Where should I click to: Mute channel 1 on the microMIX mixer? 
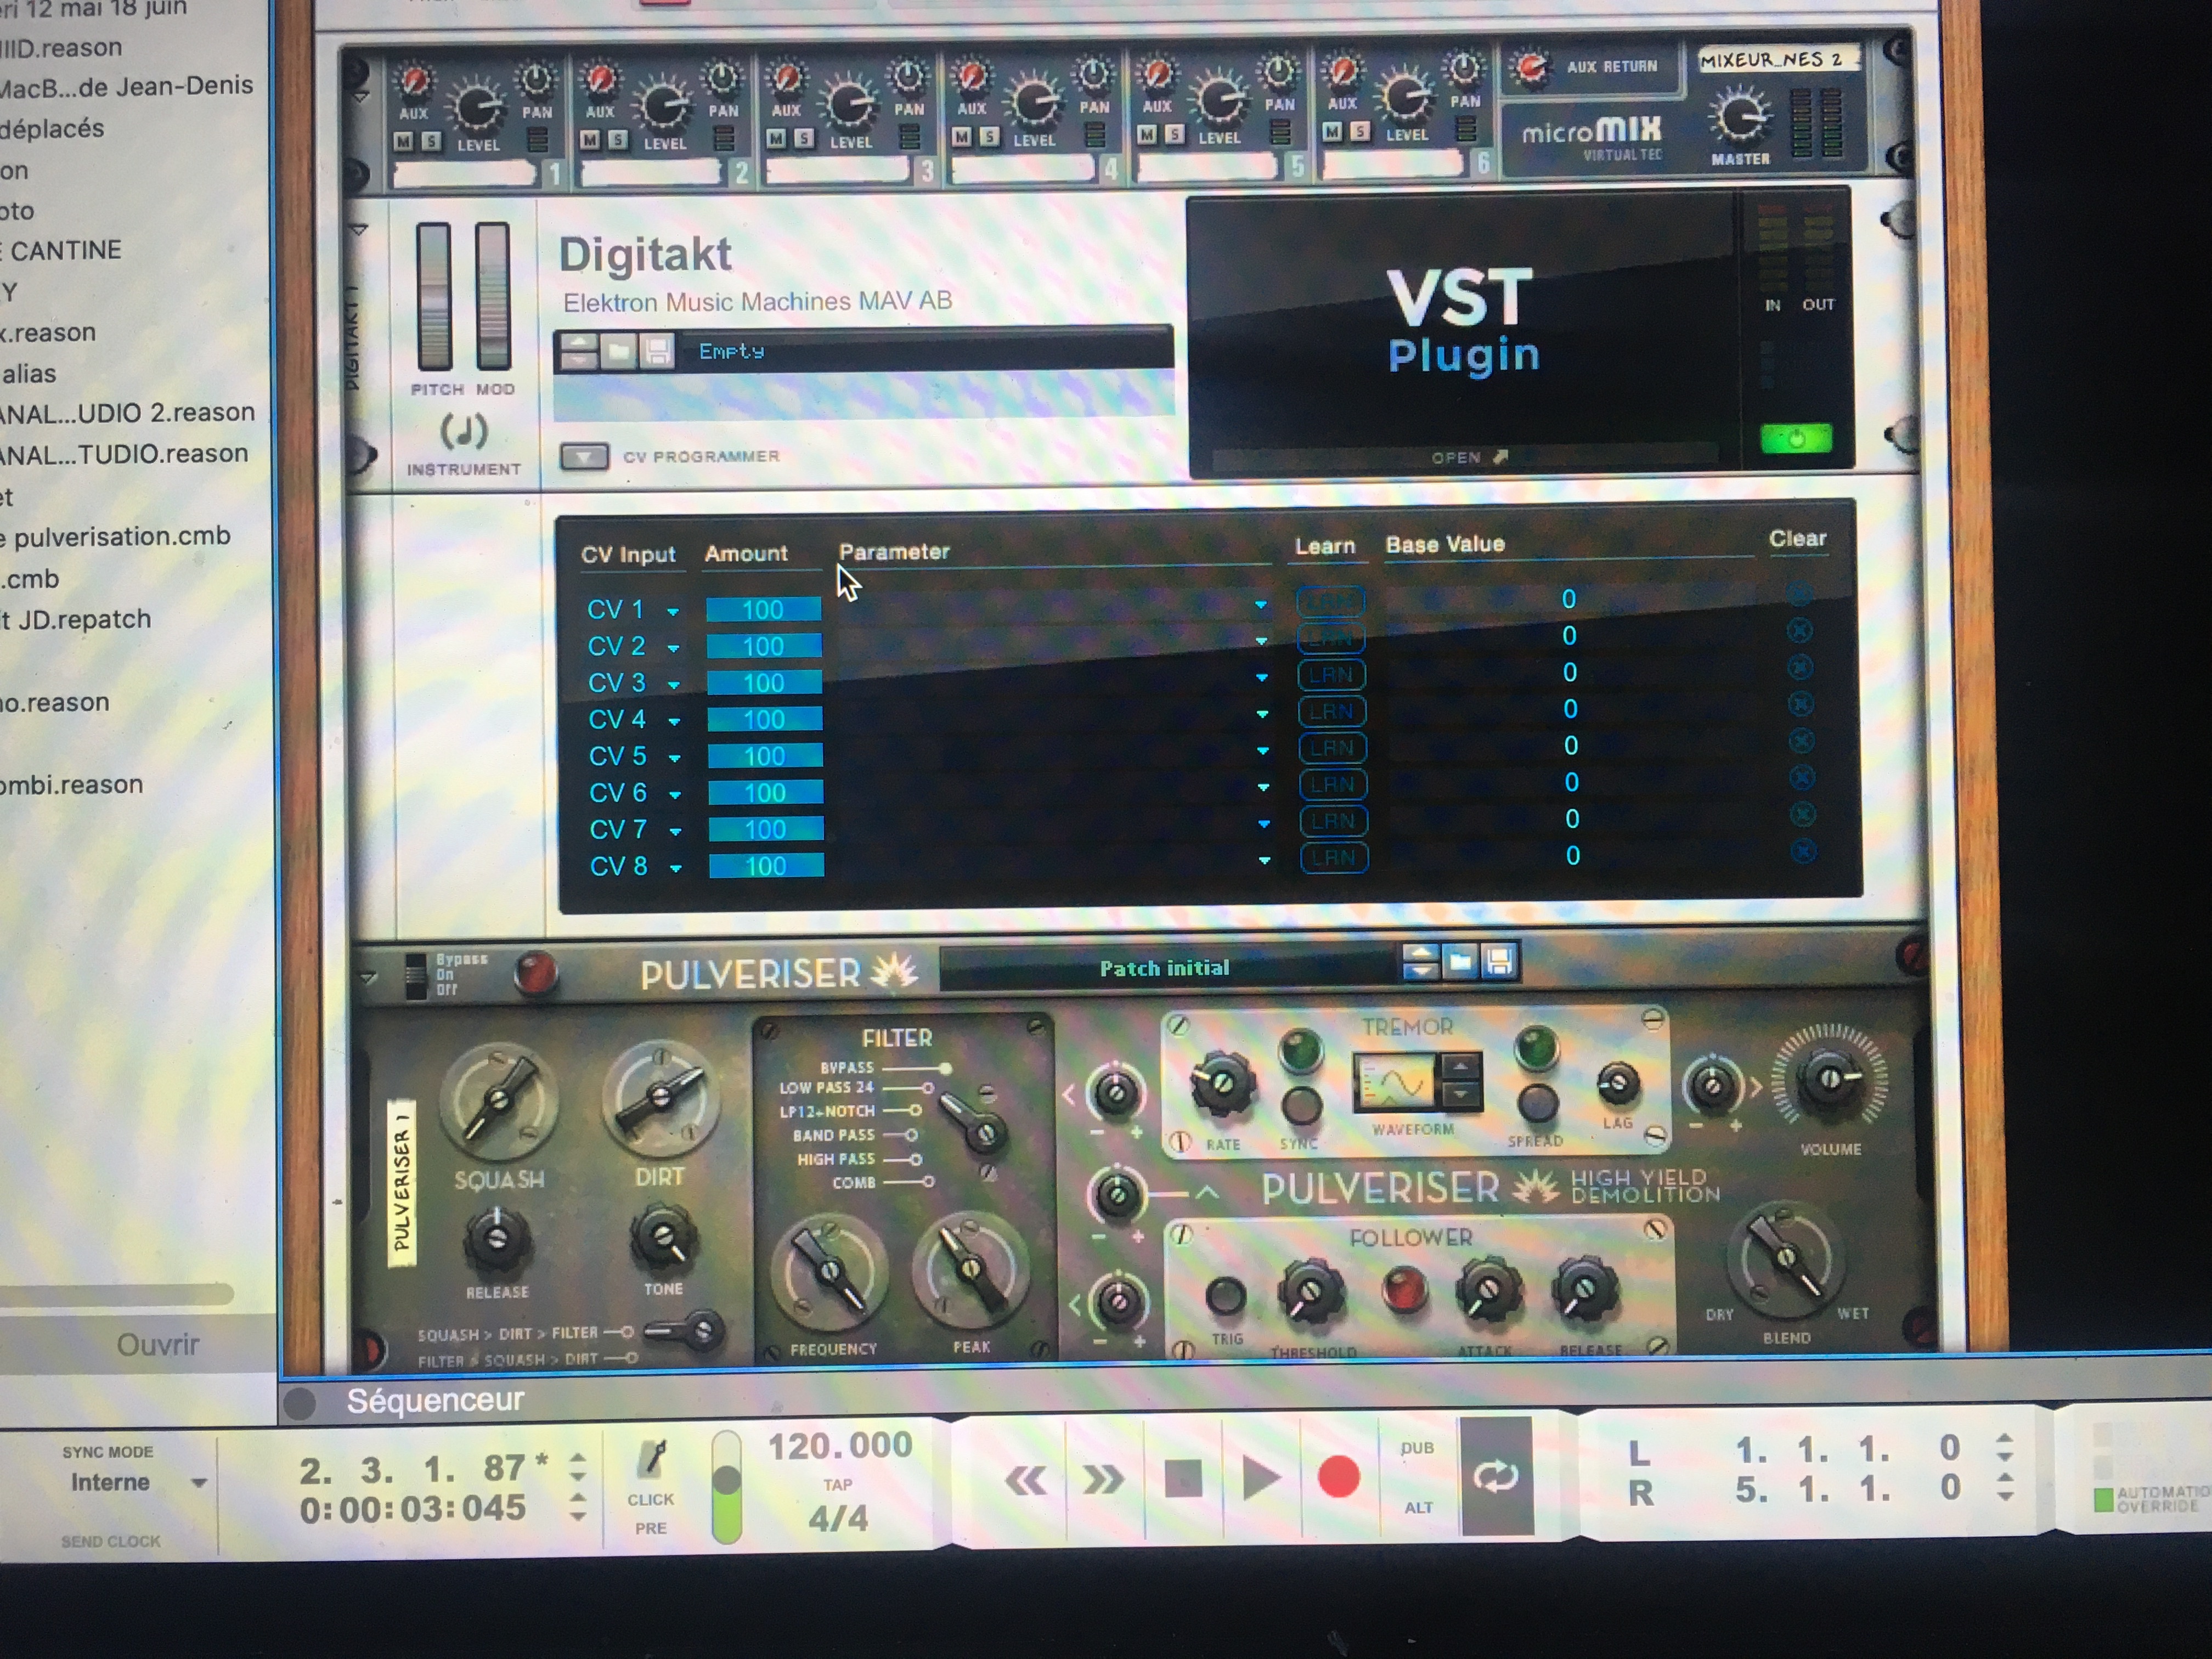coord(403,141)
